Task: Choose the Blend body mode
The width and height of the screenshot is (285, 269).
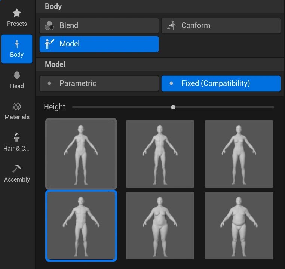Action: coord(99,25)
